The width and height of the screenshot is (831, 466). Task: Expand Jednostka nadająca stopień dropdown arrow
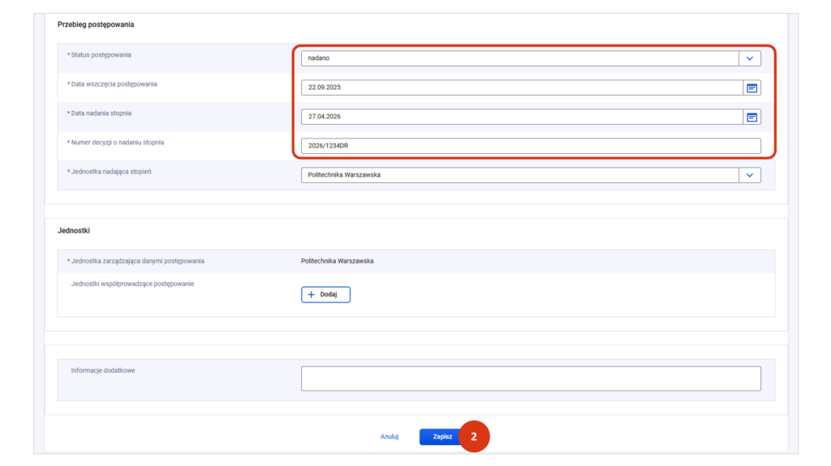coord(750,175)
